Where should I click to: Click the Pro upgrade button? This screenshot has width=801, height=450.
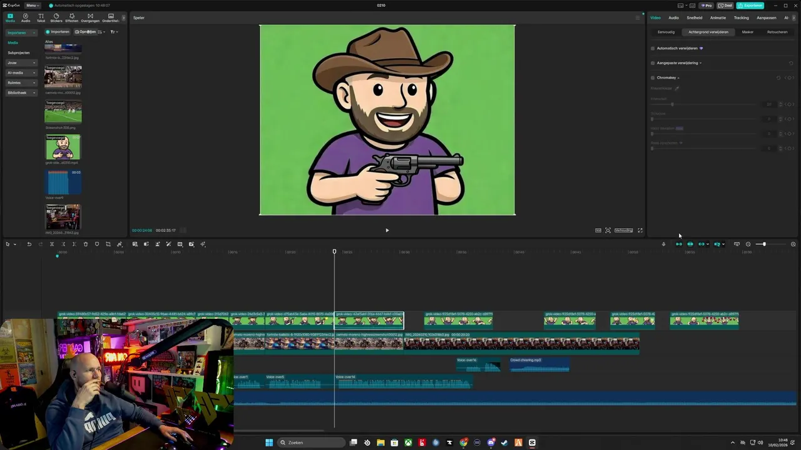click(707, 6)
